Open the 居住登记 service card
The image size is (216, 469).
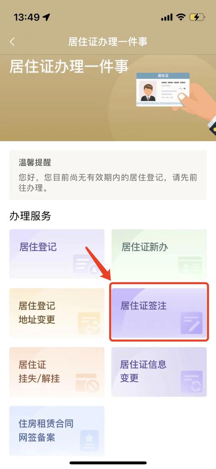pyautogui.click(x=57, y=254)
